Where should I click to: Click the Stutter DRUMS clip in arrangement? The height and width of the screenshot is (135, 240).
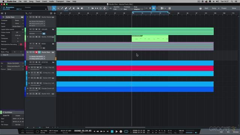(150, 39)
